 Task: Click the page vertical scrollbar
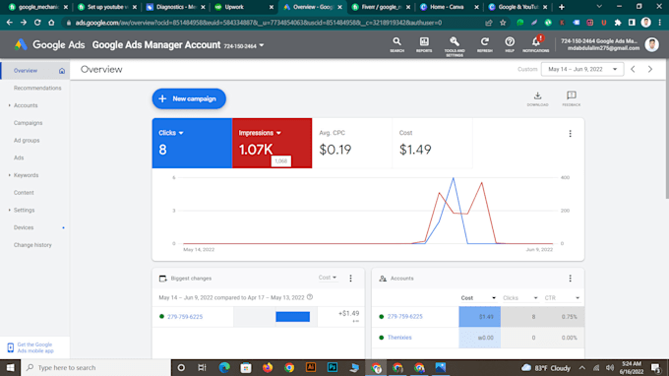(666, 128)
